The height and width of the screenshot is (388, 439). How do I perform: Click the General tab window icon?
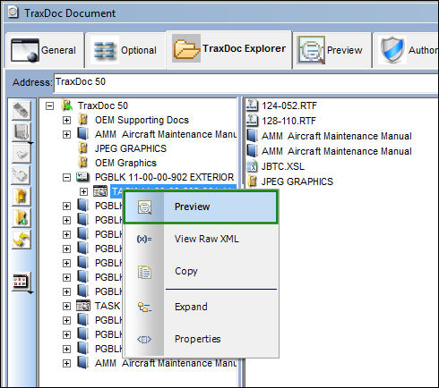point(25,50)
